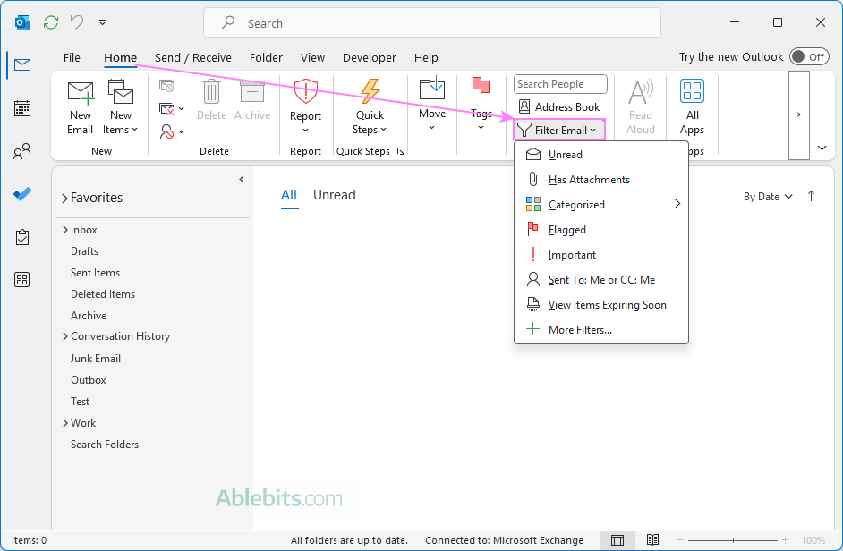Click the All Apps icon
Image resolution: width=843 pixels, height=551 pixels.
pos(692,93)
